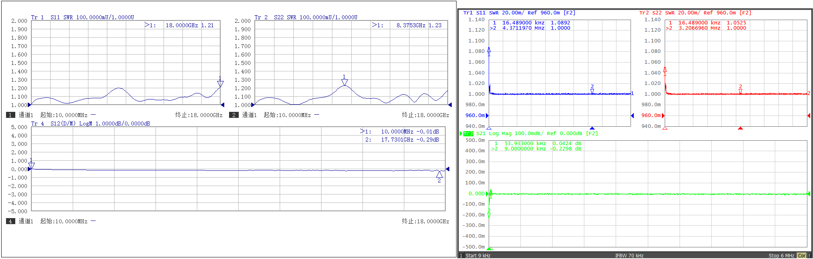Select marker 2 on the blue S11 trace
This screenshot has width=813, height=259.
point(592,91)
